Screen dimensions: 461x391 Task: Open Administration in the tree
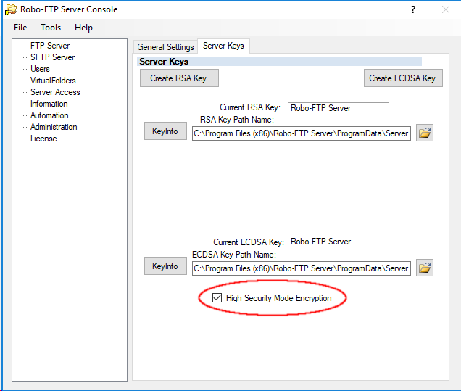(54, 127)
